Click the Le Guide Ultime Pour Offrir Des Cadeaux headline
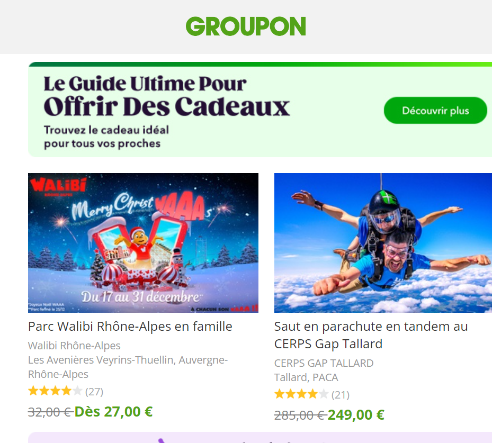Viewport: 492px width, 443px height. tap(167, 96)
